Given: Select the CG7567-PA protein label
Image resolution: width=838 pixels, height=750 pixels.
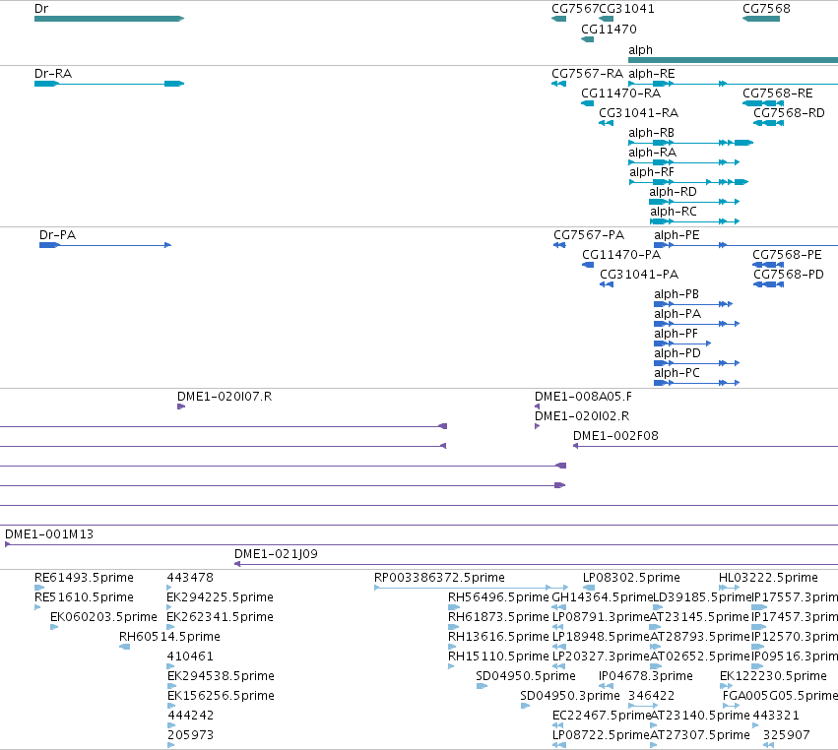Looking at the screenshot, I should [x=589, y=234].
